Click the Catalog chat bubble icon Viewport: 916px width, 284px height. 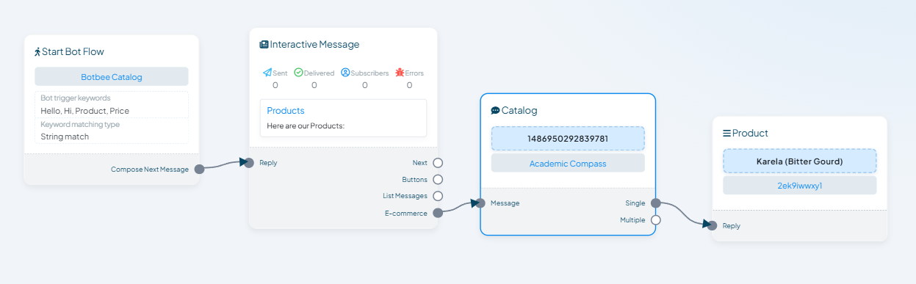[x=495, y=111]
